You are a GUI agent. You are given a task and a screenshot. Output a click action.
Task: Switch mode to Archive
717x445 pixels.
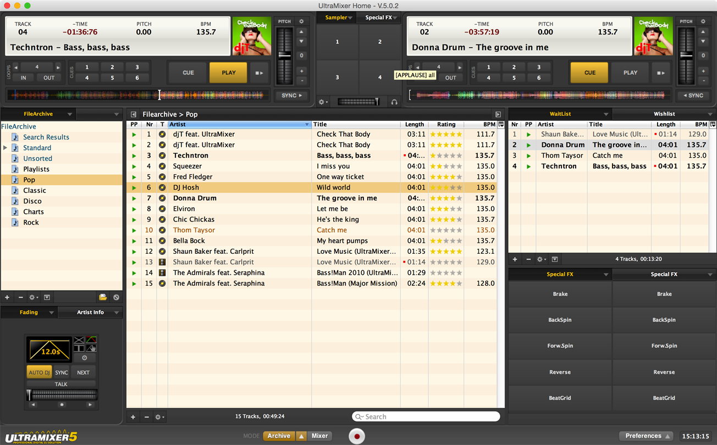coord(279,436)
